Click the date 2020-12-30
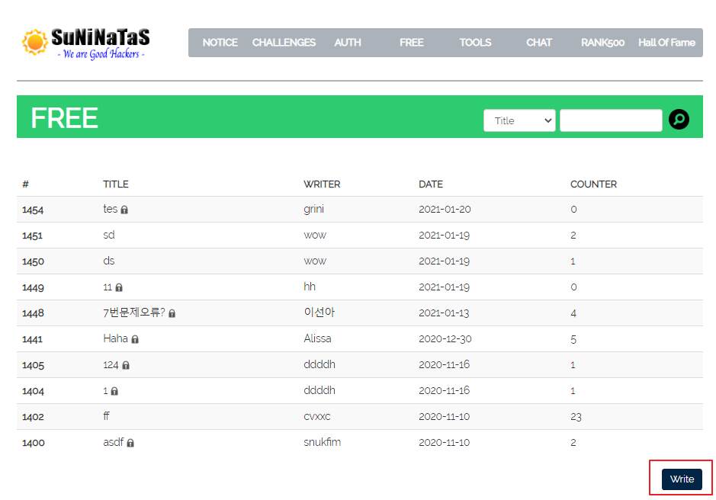716x500 pixels. pos(445,339)
